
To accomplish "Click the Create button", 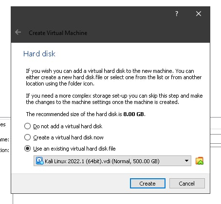I will 147,184.
